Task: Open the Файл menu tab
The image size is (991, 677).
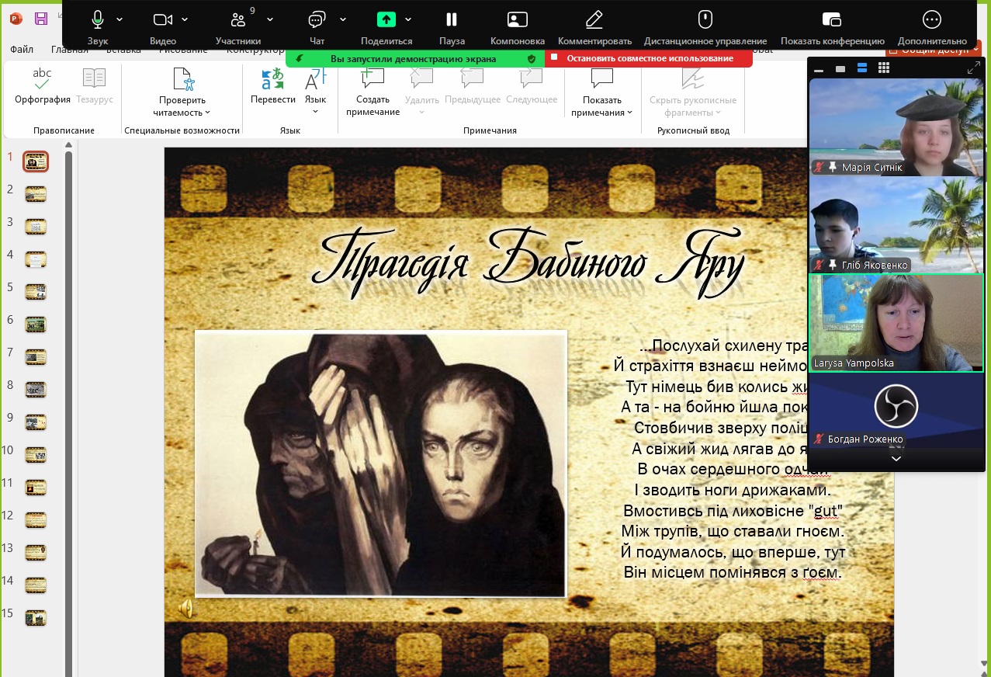Action: click(x=22, y=50)
